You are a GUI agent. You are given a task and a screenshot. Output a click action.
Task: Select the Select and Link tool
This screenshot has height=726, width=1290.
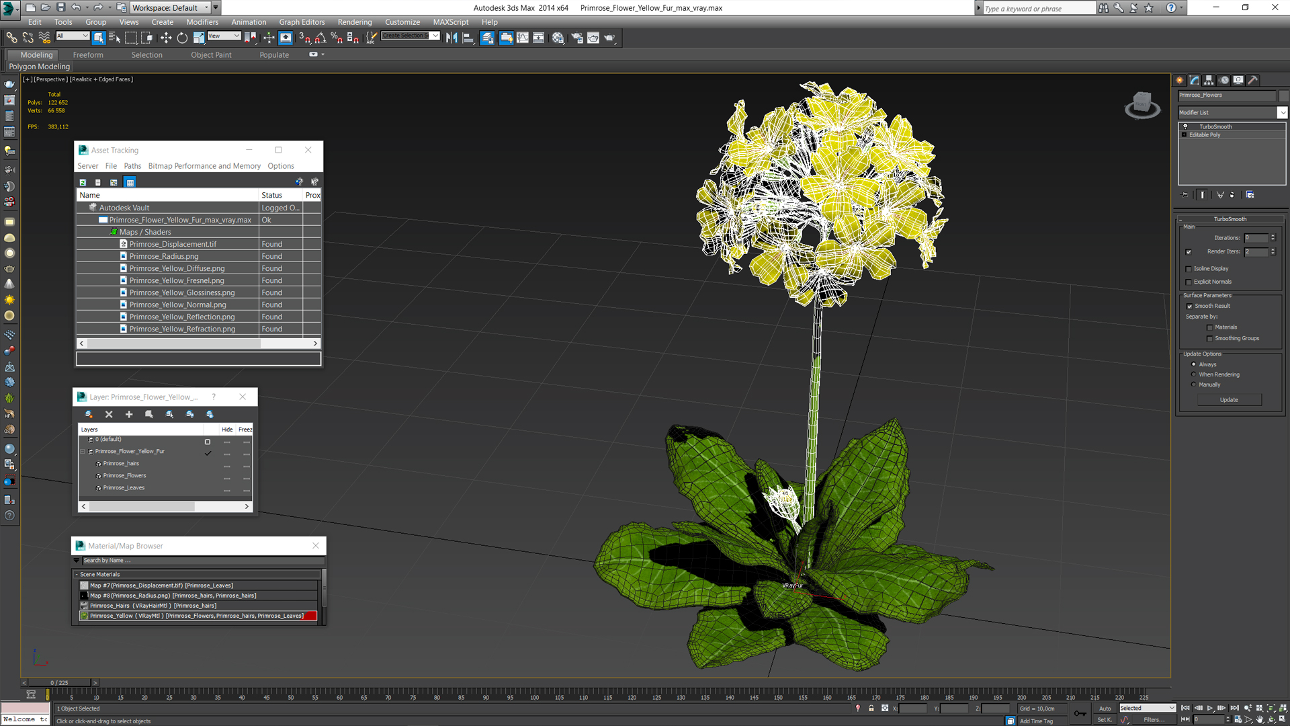11,38
